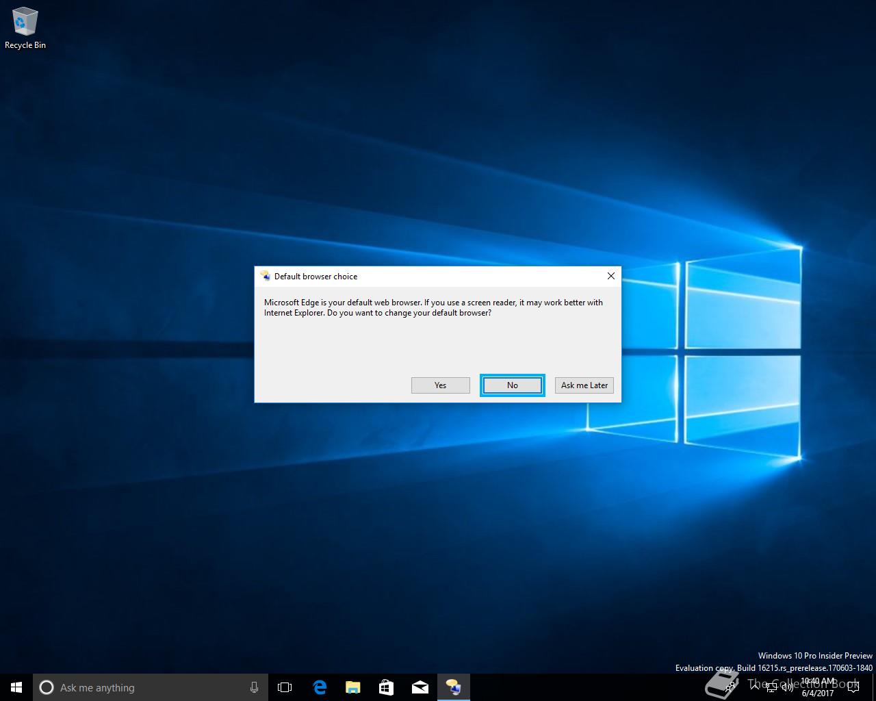Click the Default browser choice taskbar icon
Screen dimensions: 876x701
coord(453,687)
